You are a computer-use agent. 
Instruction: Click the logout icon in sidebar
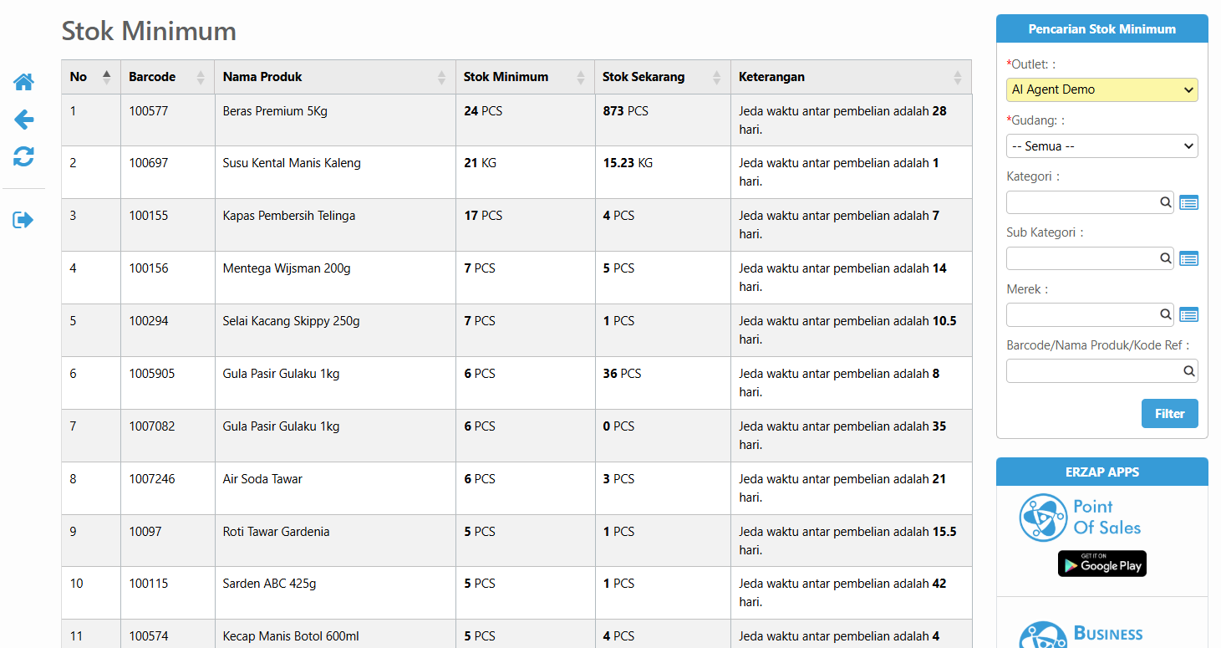[x=23, y=220]
